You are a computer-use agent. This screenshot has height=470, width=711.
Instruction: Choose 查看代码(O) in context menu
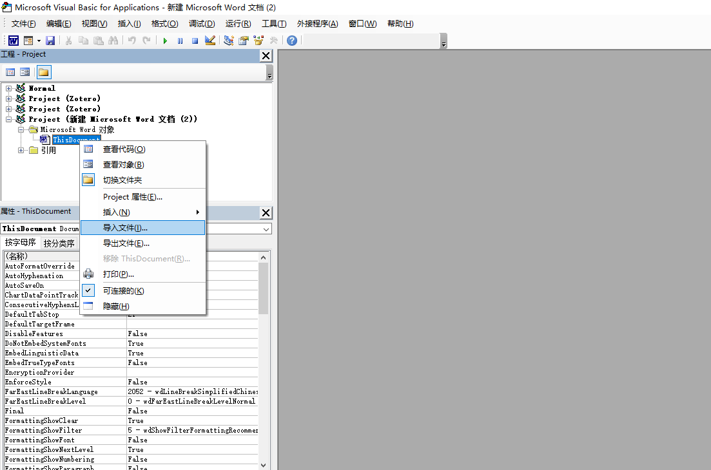[143, 149]
